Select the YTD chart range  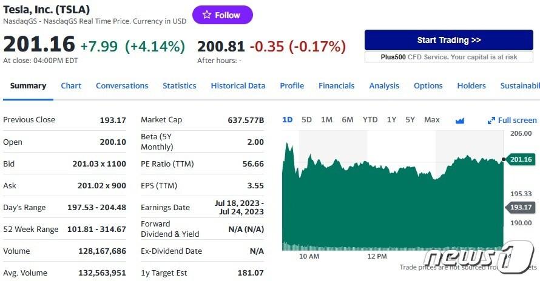click(370, 120)
